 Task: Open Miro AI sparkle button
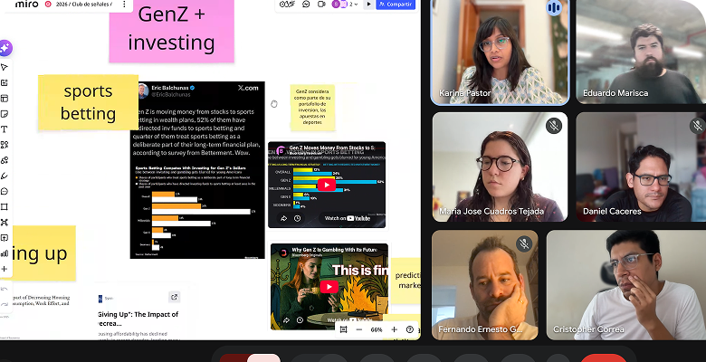5,48
